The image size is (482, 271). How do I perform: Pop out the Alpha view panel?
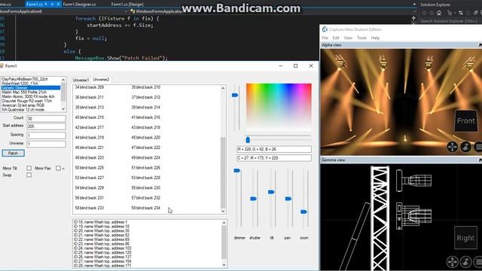[480, 45]
